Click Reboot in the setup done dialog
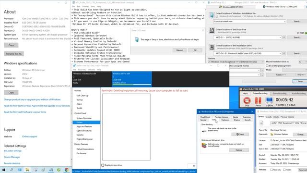 [x=179, y=50]
